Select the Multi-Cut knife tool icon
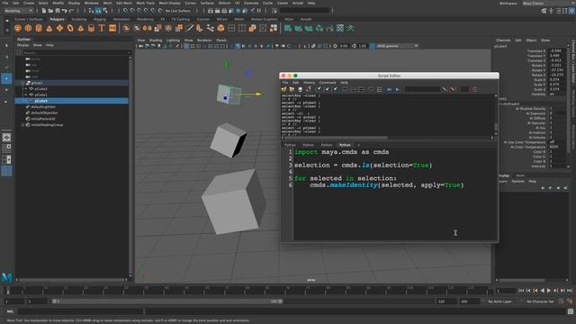Viewport: 576px width, 324px height. tap(190, 28)
